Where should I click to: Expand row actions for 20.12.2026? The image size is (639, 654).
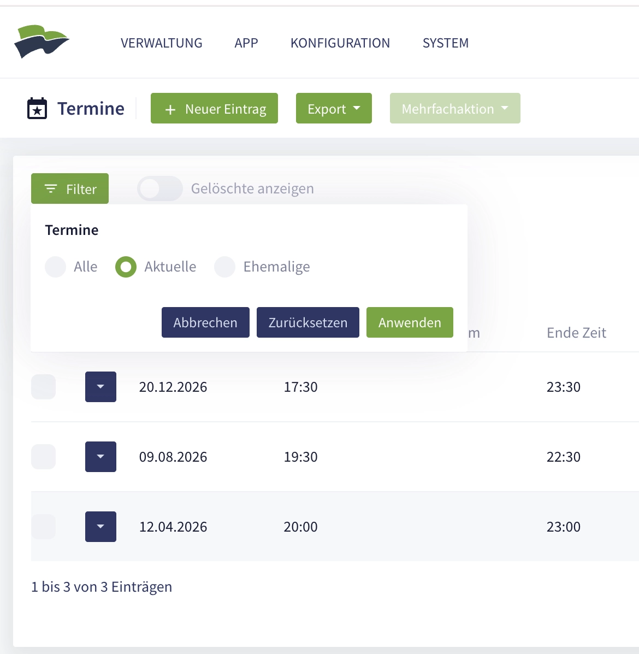[100, 387]
